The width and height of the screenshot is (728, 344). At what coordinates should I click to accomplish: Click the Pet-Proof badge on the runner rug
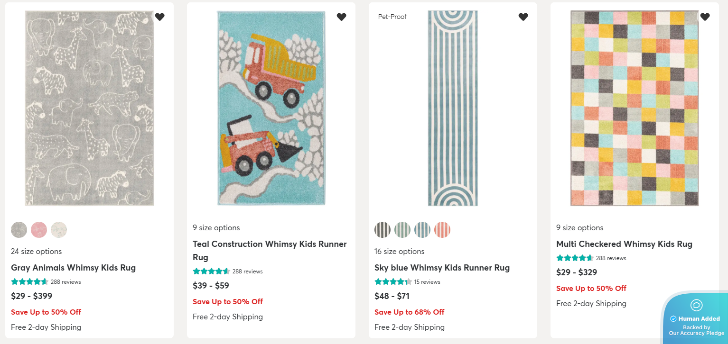[392, 16]
